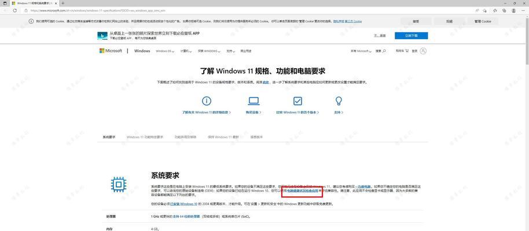529x231 pixels.
Task: Select the 语言版本 tab
Action: [256, 137]
